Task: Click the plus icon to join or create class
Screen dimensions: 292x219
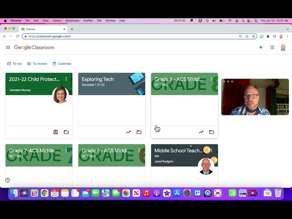Action: click(261, 47)
